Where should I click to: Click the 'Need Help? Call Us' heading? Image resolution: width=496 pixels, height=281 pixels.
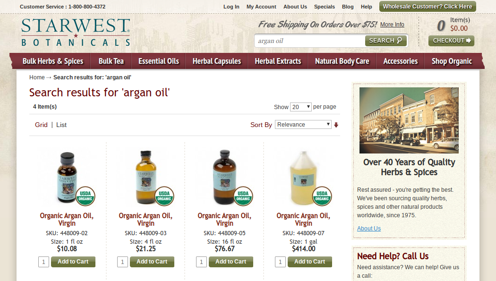click(x=393, y=256)
